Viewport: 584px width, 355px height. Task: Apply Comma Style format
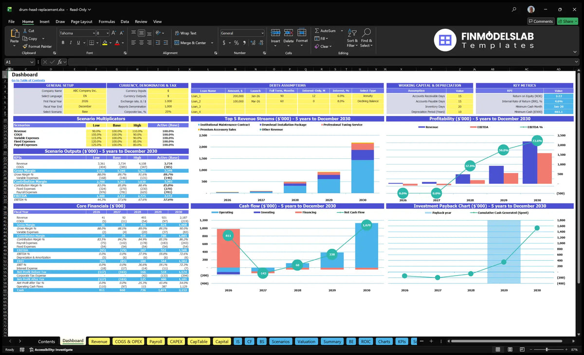pyautogui.click(x=244, y=43)
